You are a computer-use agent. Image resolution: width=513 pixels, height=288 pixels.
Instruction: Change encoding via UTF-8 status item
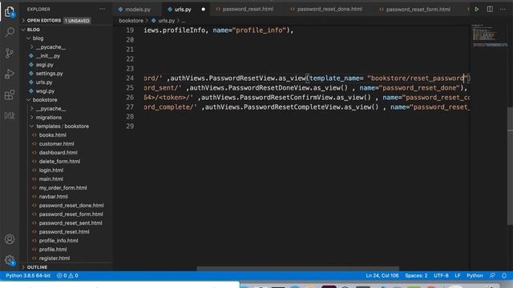tap(441, 275)
